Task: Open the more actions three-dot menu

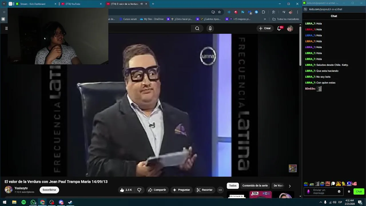Action: coord(220,190)
